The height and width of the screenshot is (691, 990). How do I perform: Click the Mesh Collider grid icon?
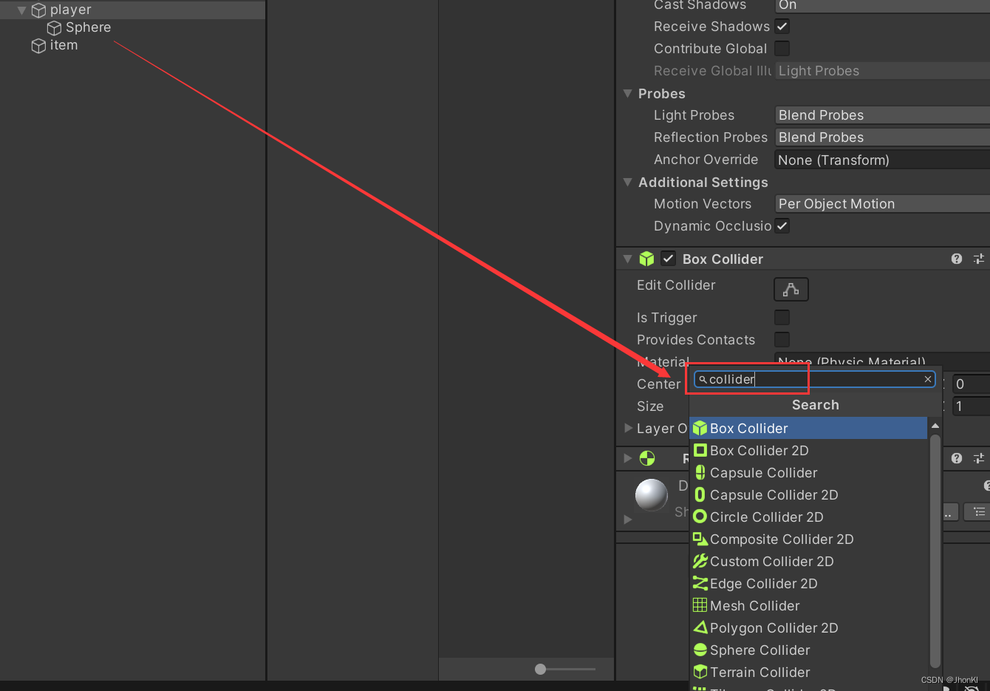[700, 605]
